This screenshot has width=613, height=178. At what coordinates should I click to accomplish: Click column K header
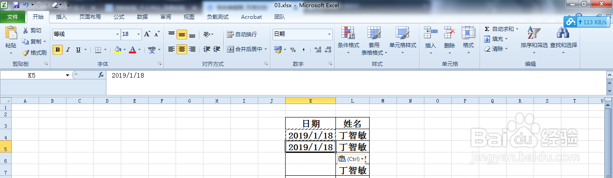pyautogui.click(x=310, y=101)
